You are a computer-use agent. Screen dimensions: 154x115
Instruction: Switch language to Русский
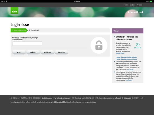(x=139, y=5)
